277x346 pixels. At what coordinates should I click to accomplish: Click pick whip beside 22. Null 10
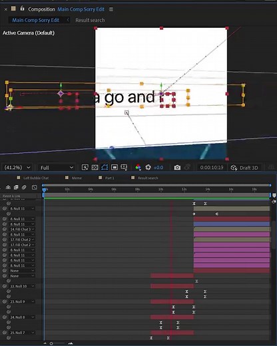pos(5,286)
